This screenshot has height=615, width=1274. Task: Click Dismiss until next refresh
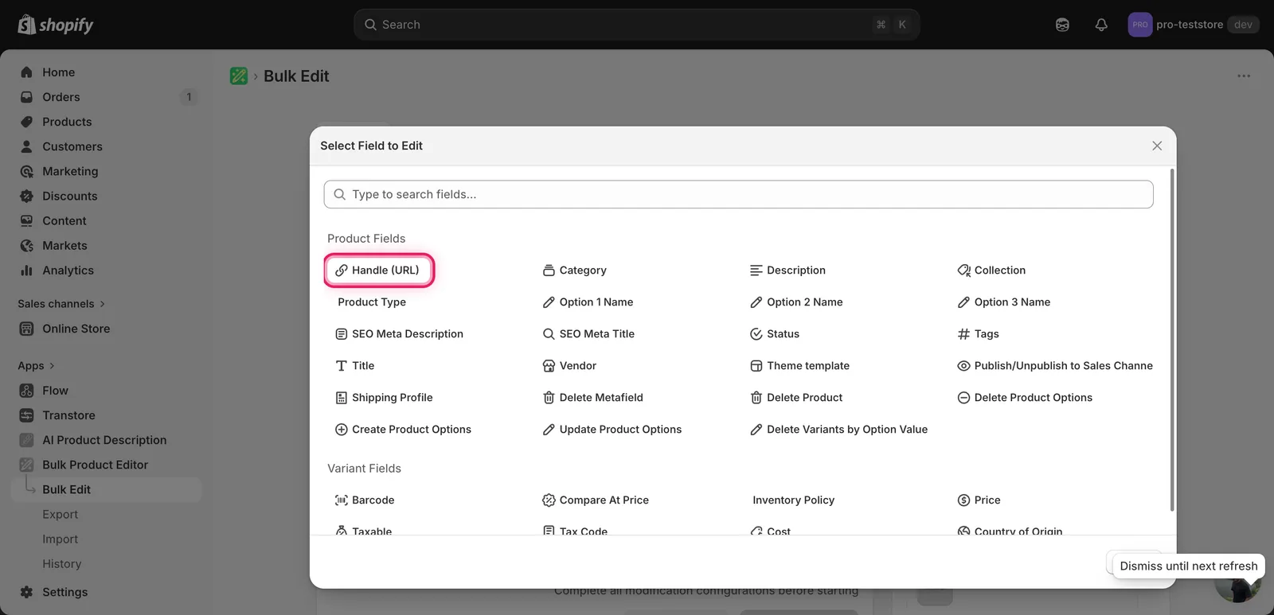(1189, 566)
